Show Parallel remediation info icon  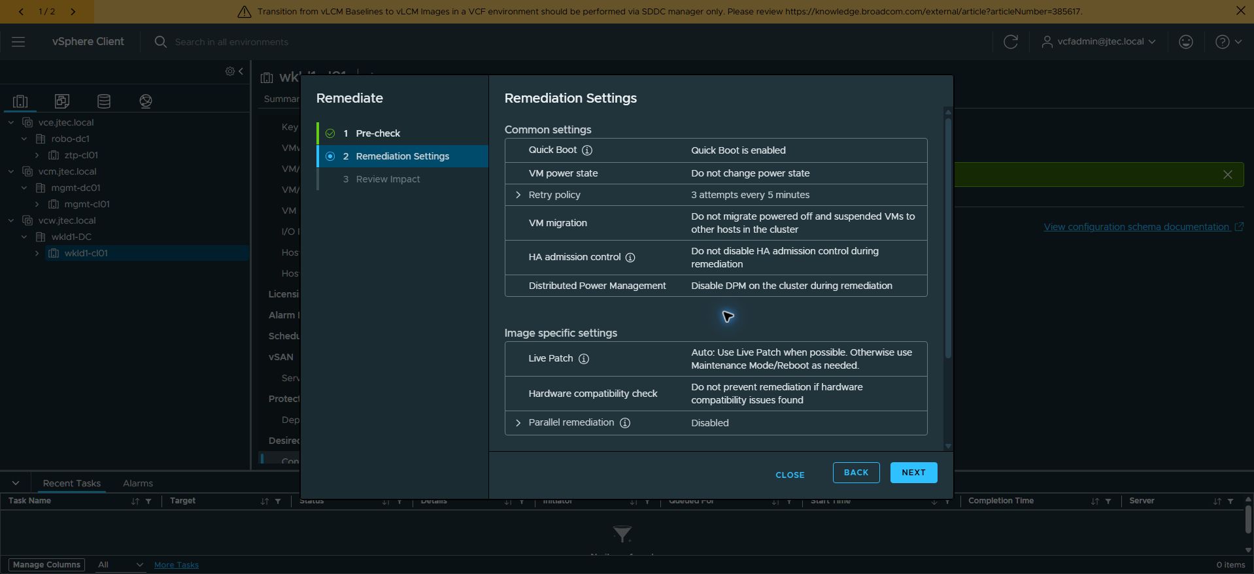pyautogui.click(x=625, y=423)
